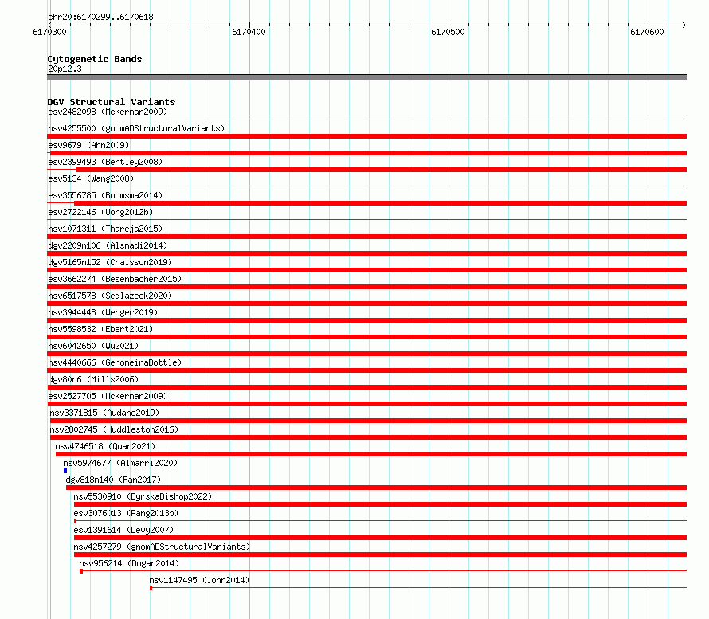Click the red bar of dgv818n140 (Fan2017)

(376, 488)
